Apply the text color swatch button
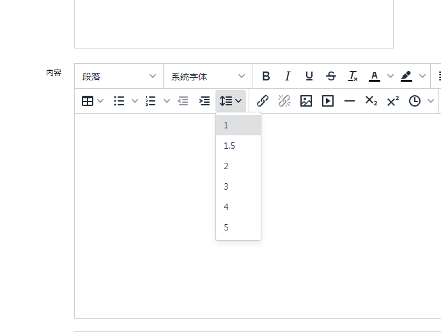This screenshot has width=441, height=332. (x=375, y=76)
